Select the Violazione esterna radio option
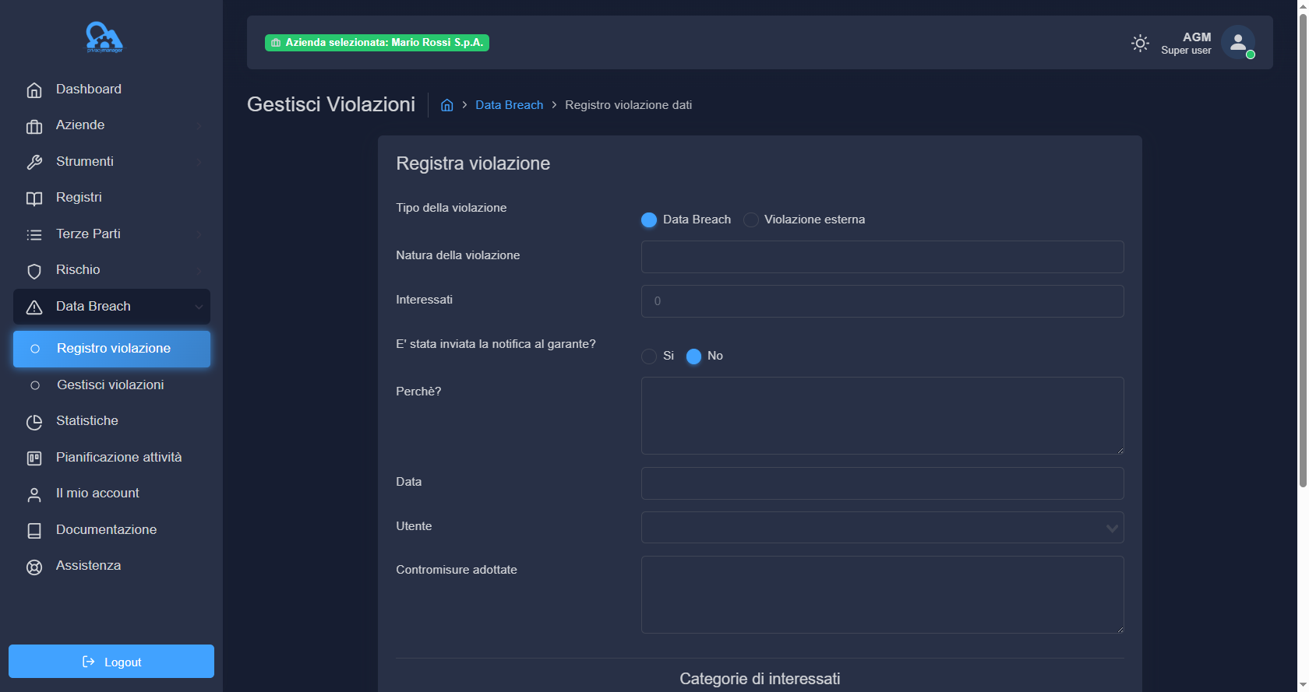 (x=751, y=220)
